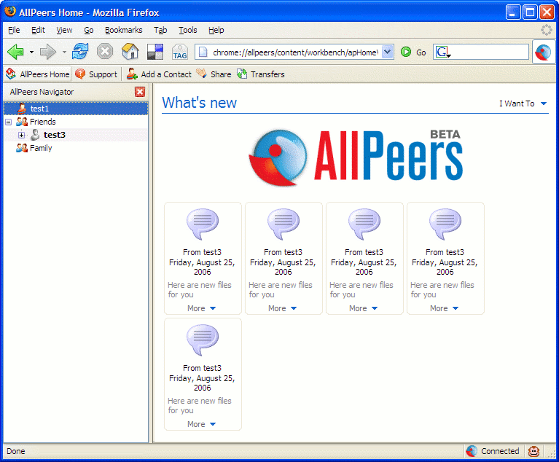Click the Done status text
The height and width of the screenshot is (462, 559).
[x=16, y=451]
